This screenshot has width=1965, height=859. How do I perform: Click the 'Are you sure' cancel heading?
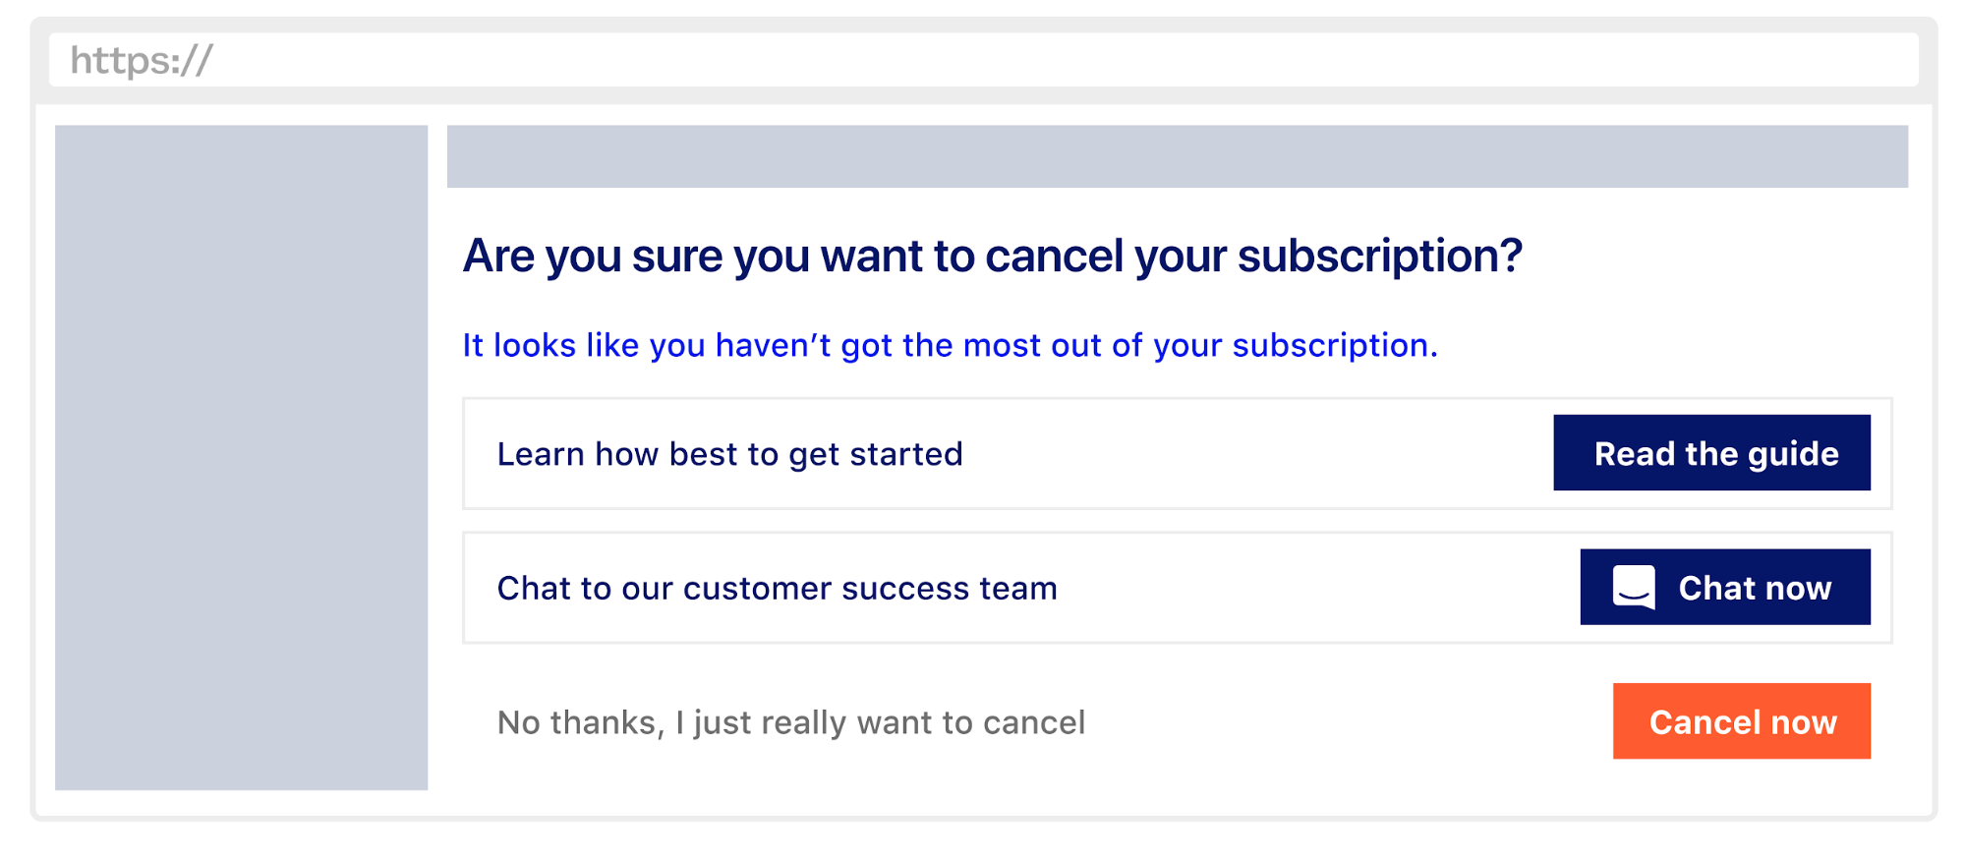991,256
